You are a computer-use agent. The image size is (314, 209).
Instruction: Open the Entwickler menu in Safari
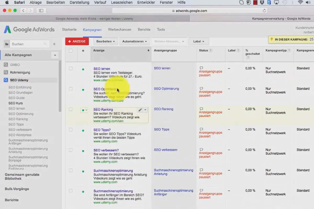[x=146, y=3]
